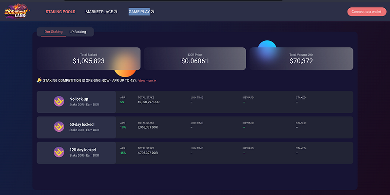Click the Reward label in 60-day locked row

click(249, 123)
